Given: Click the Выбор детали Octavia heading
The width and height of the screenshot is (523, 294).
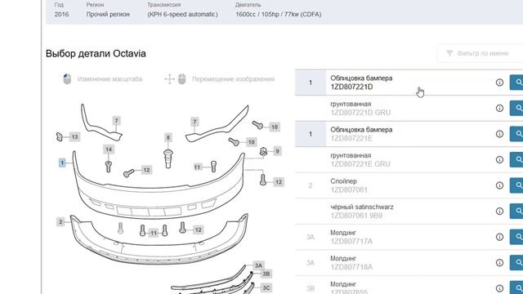Looking at the screenshot, I should 96,54.
